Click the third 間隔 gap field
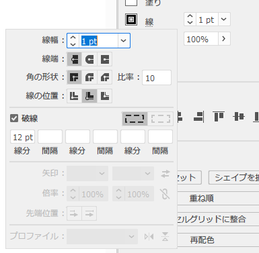Viewport: 259px width, 253px height. (160, 137)
